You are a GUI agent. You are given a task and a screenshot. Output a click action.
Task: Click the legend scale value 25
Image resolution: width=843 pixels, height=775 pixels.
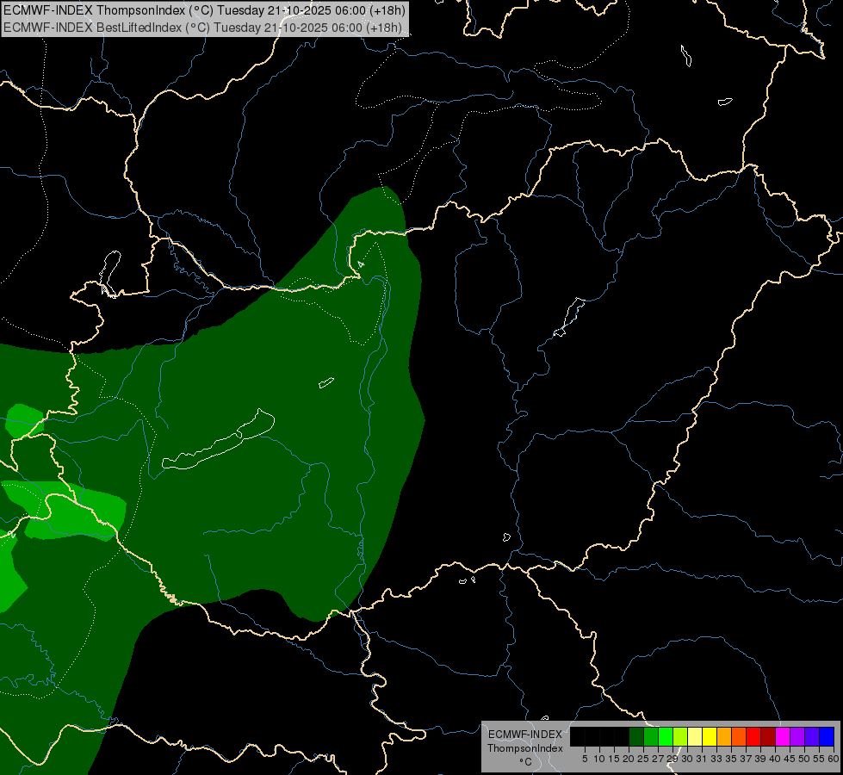point(643,759)
